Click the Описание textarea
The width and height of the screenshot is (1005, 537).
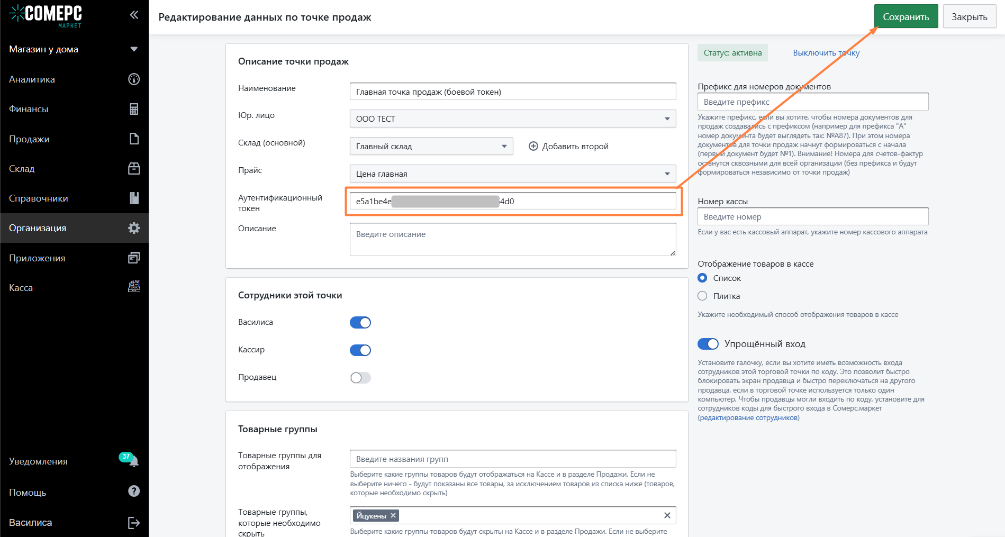(x=513, y=239)
